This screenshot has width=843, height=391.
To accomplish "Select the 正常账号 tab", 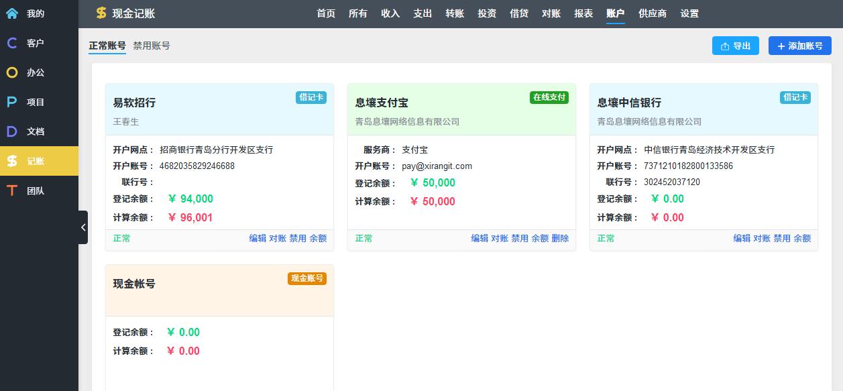I will tap(107, 46).
